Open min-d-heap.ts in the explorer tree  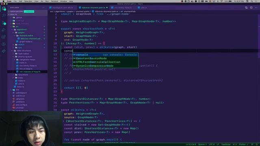pyautogui.click(x=27, y=69)
